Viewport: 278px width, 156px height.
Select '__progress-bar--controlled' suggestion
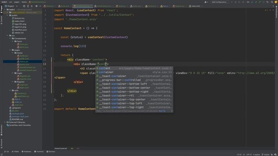click(x=134, y=80)
